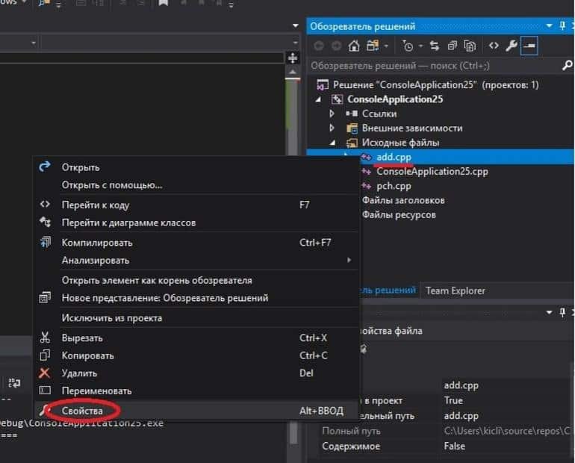This screenshot has height=463, width=575.
Task: Click the greyed Back arrow in Solution Explorer
Action: 319,46
